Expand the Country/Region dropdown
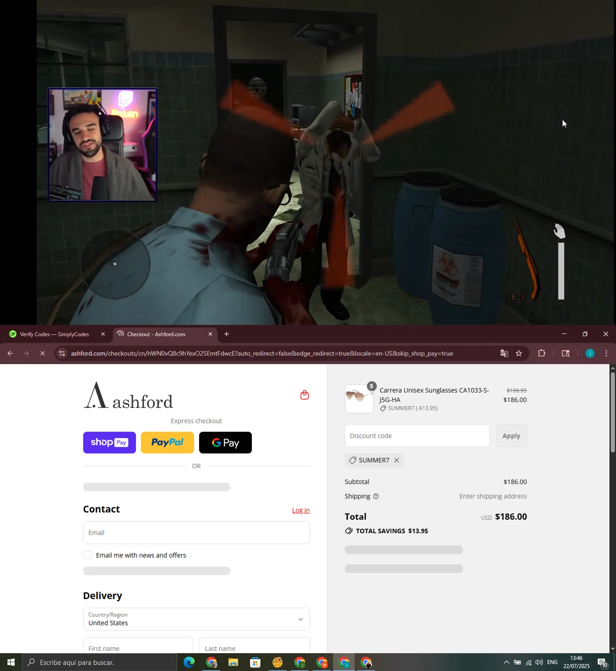The width and height of the screenshot is (616, 671). (x=196, y=619)
